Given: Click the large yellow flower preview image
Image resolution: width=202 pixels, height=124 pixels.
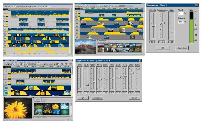Looking at the screenshot, I should pyautogui.click(x=18, y=108).
